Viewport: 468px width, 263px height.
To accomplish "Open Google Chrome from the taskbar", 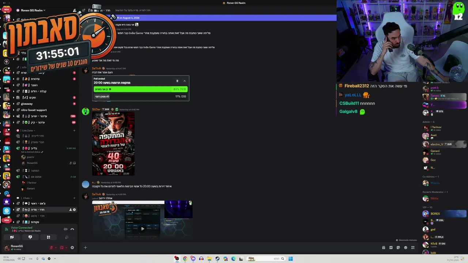I will 185,259.
